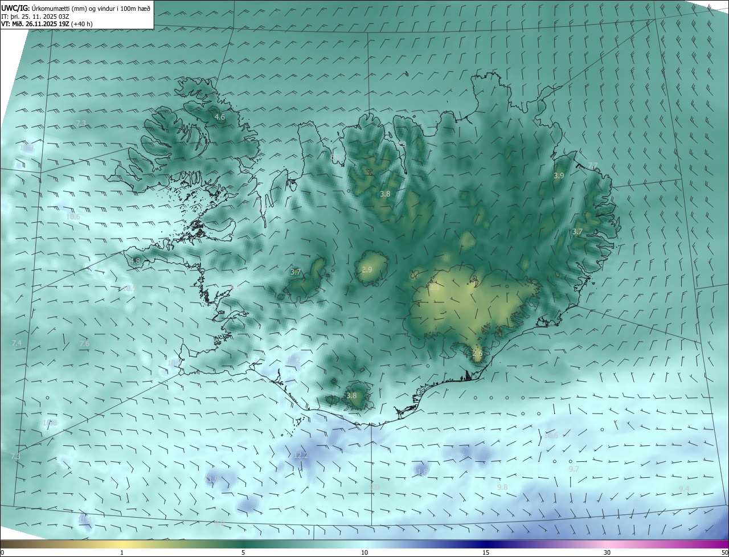Click the 7.4 value on the western edge
Image resolution: width=729 pixels, height=557 pixels.
tap(17, 343)
